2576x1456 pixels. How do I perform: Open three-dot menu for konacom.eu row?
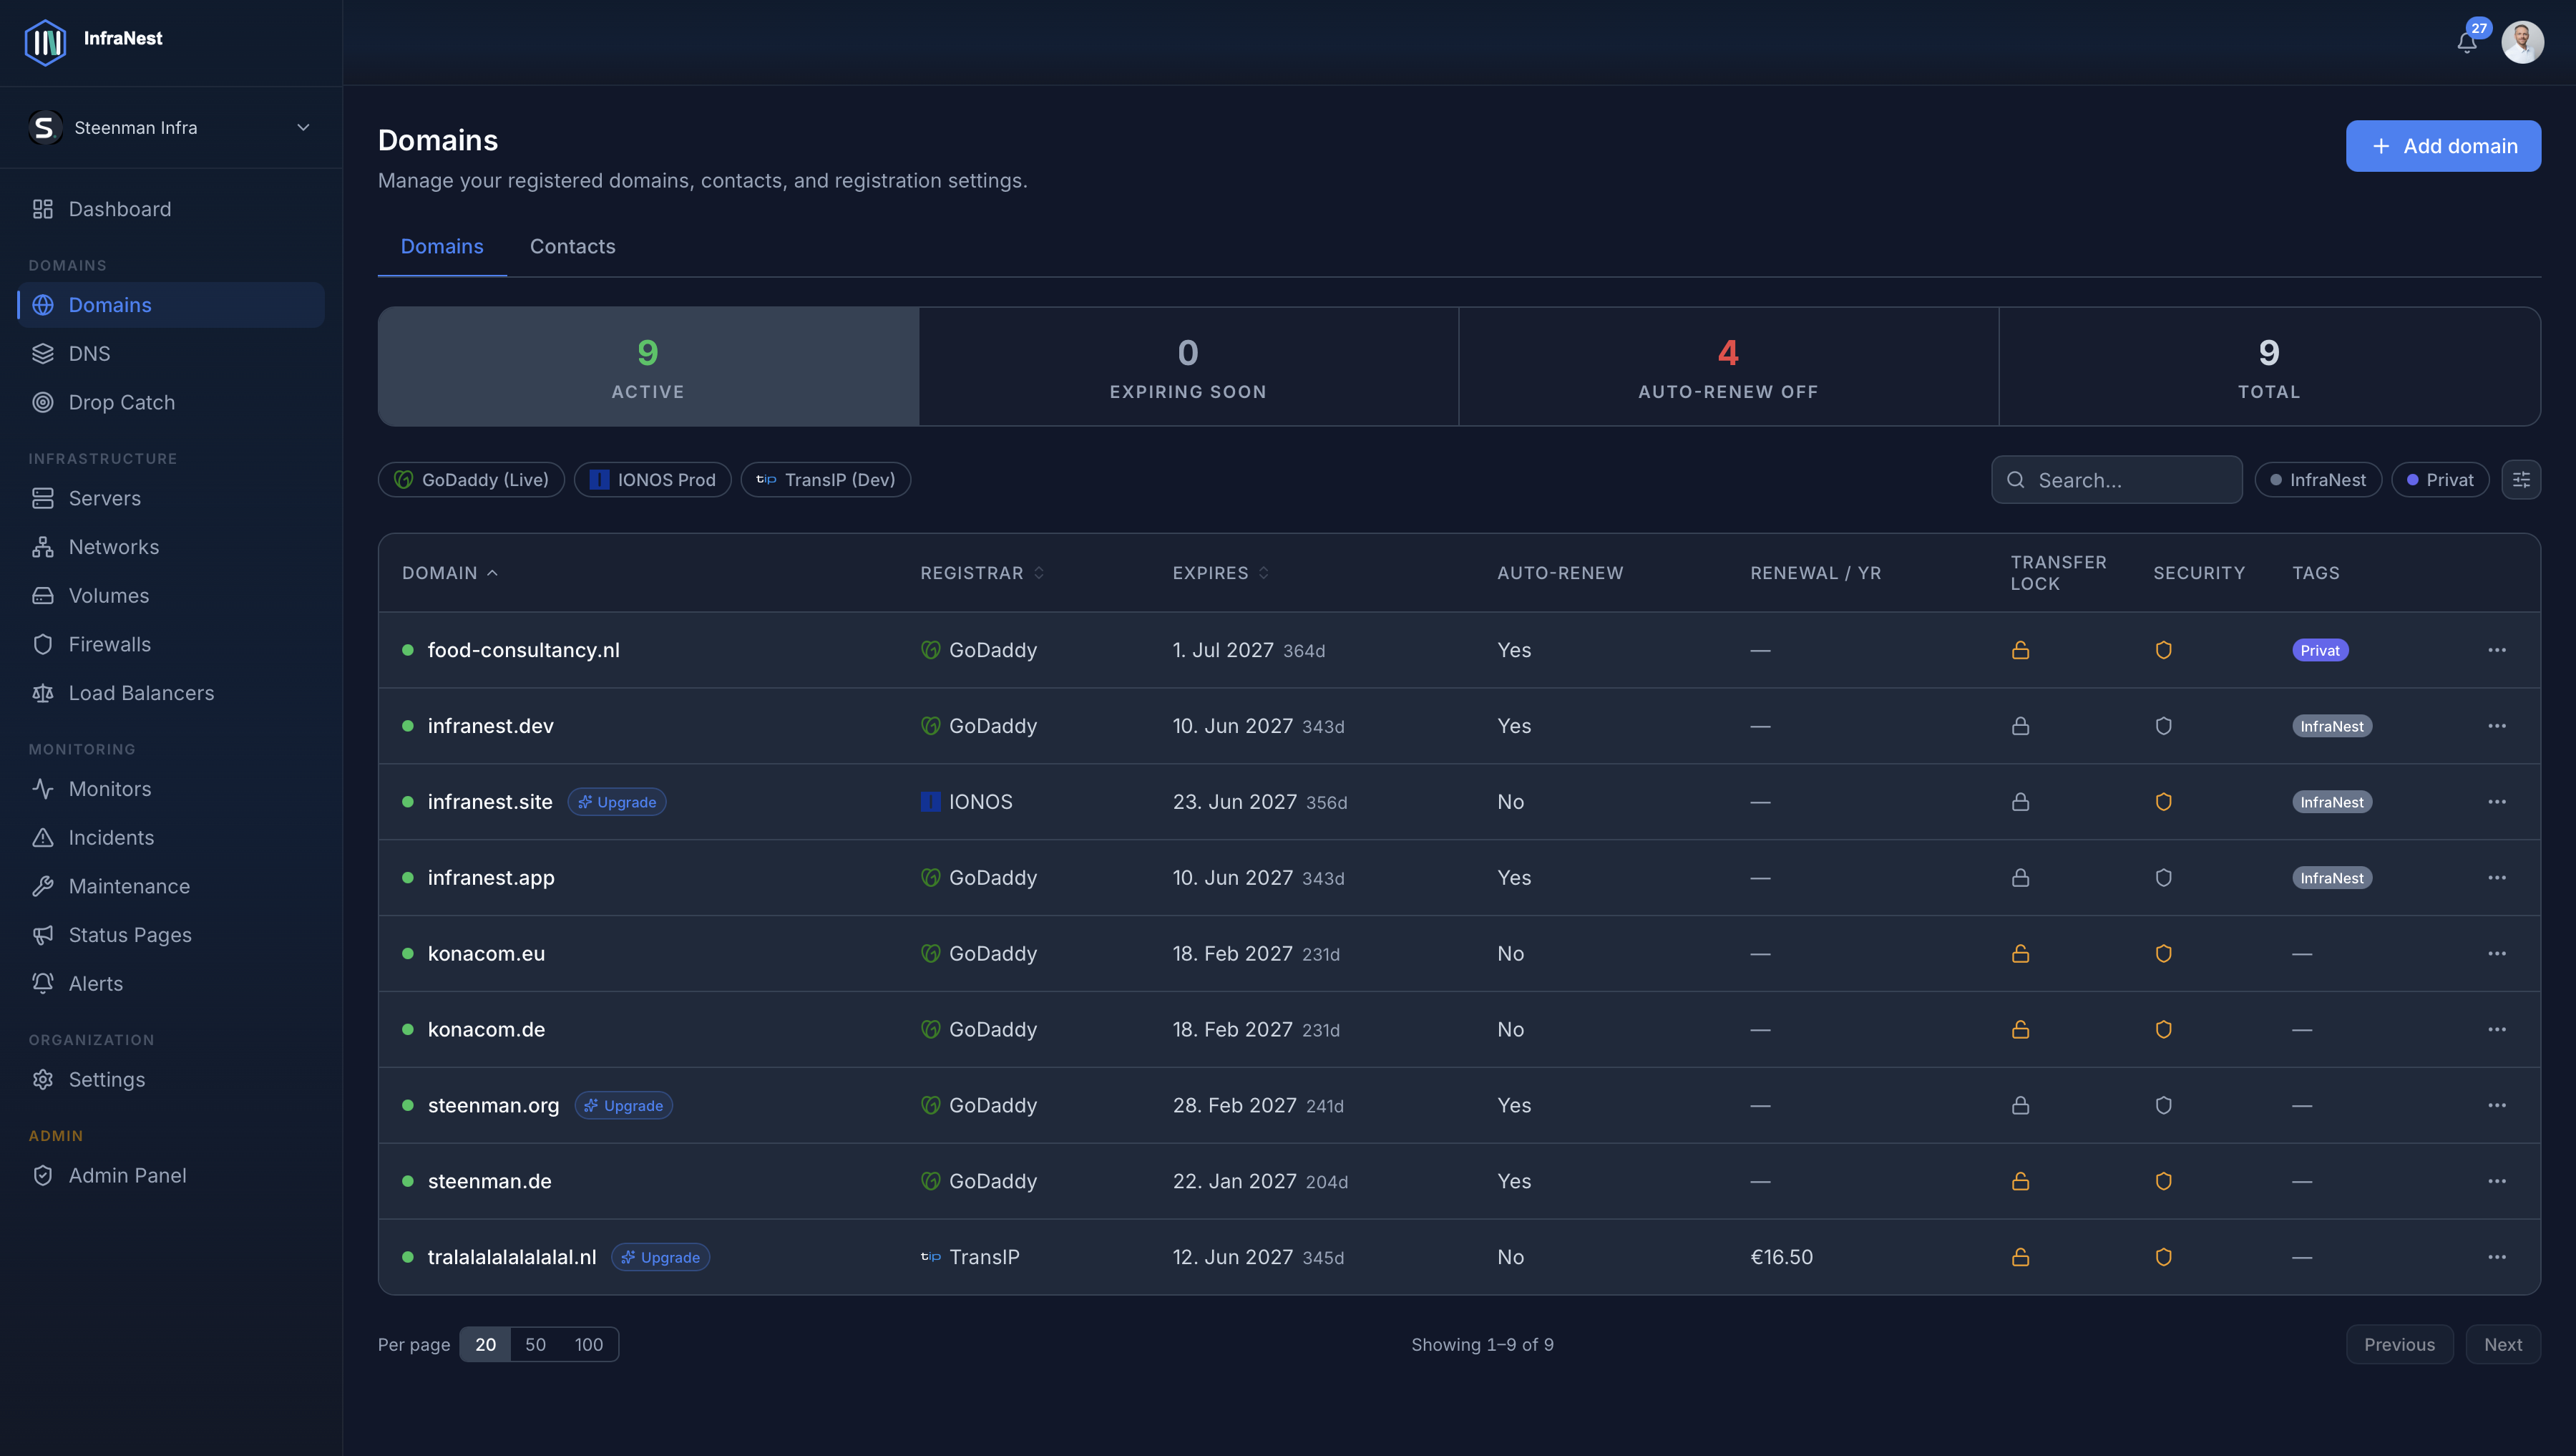pyautogui.click(x=2496, y=953)
